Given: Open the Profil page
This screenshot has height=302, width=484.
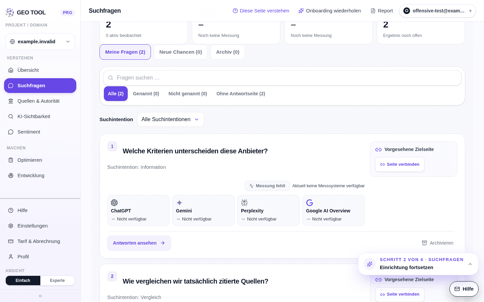Looking at the screenshot, I should [40, 257].
